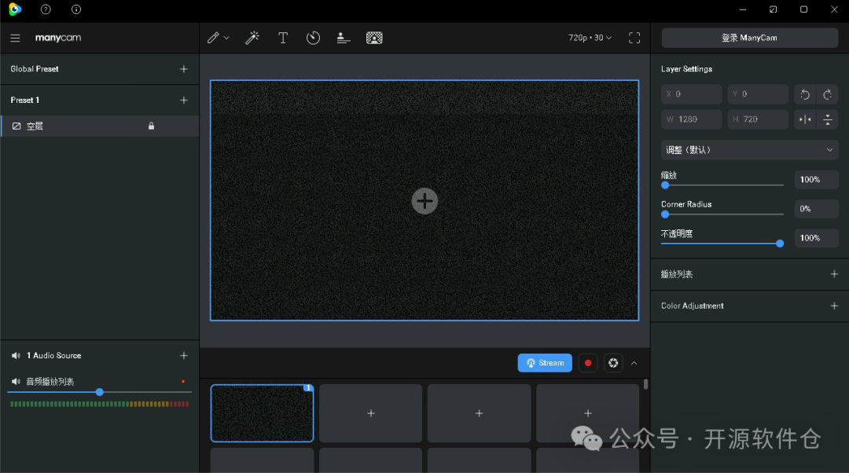The image size is (849, 473).
Task: Toggle the 空层 layer visibility icon
Action: click(x=17, y=126)
